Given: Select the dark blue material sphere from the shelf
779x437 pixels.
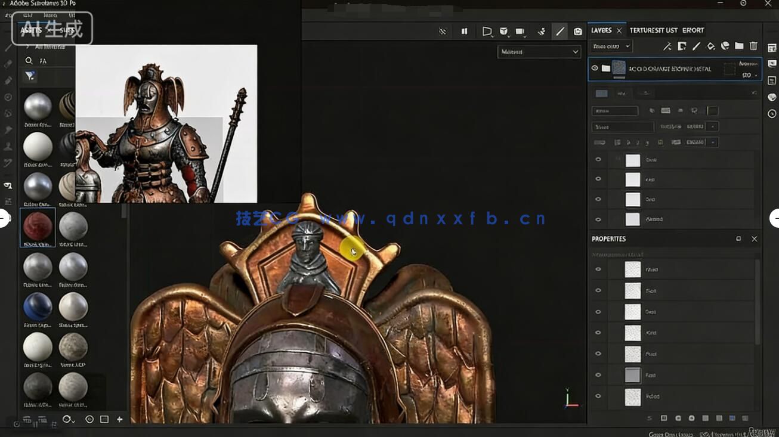Looking at the screenshot, I should 38,307.
